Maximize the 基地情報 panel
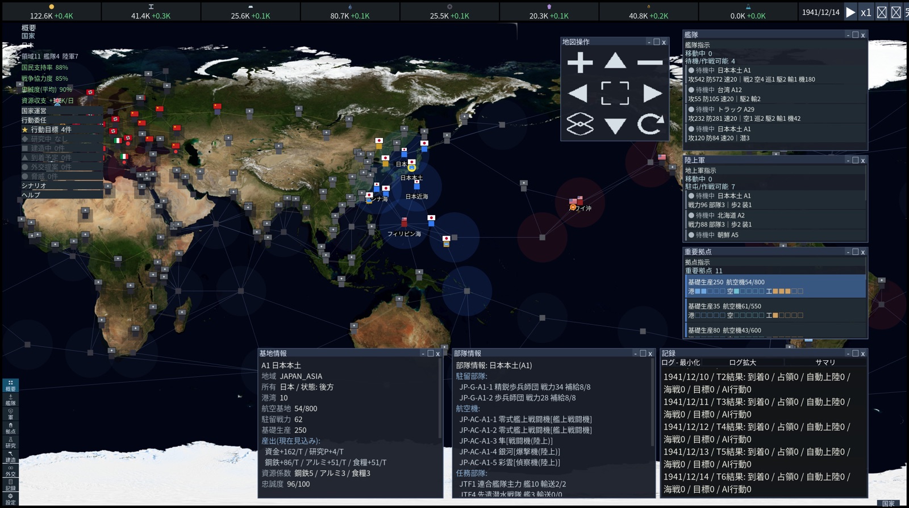 [x=431, y=354]
